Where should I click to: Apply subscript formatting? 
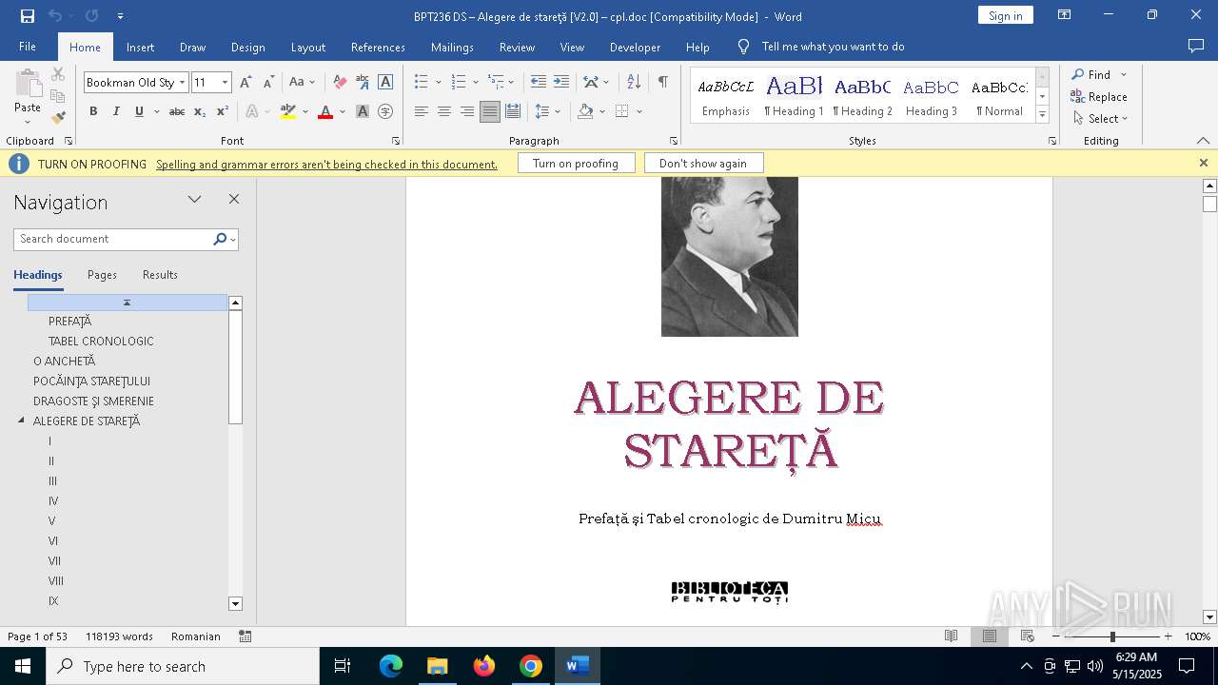[200, 111]
